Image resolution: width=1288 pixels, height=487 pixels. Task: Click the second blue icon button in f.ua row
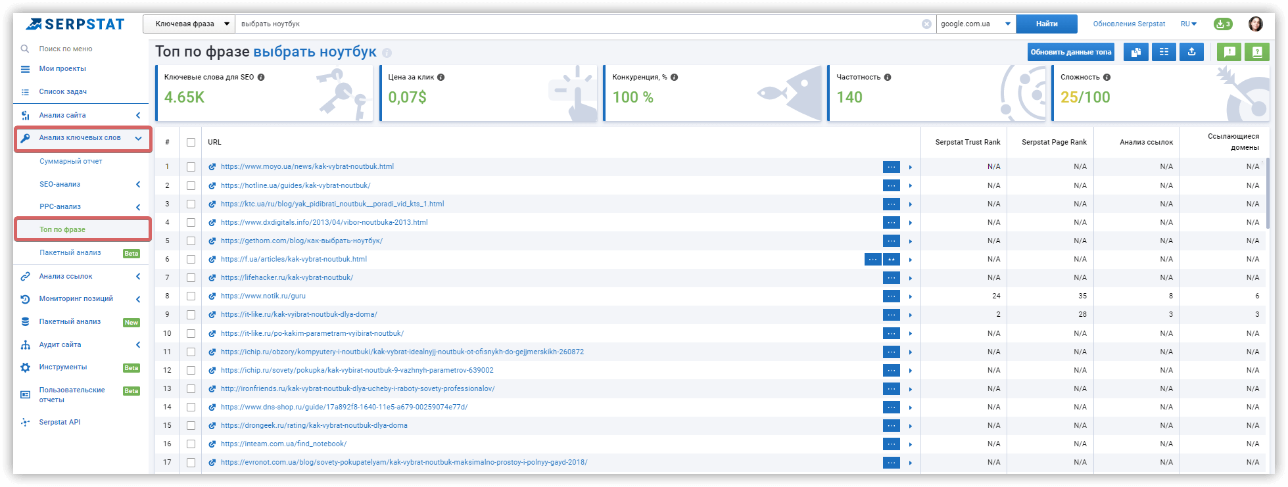click(x=892, y=260)
